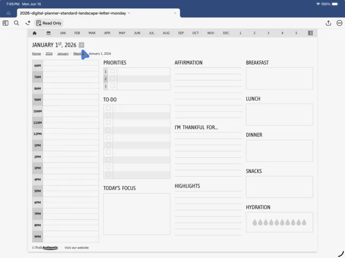The height and width of the screenshot is (258, 345).
Task: Jump to AUG month tab
Action: click(166, 33)
